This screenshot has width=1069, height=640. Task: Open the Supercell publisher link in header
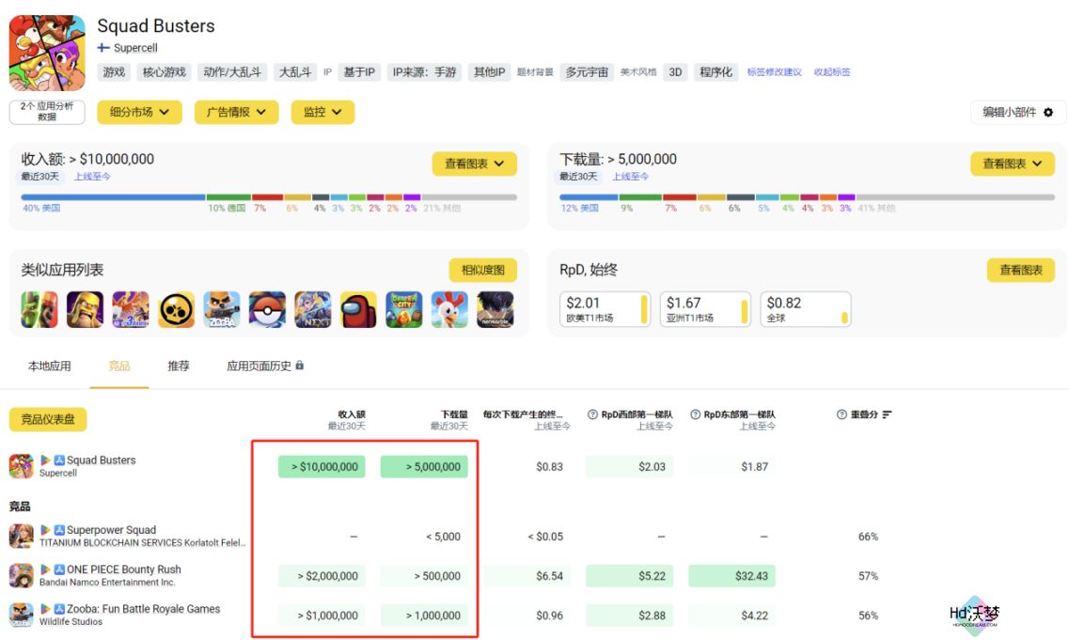135,48
